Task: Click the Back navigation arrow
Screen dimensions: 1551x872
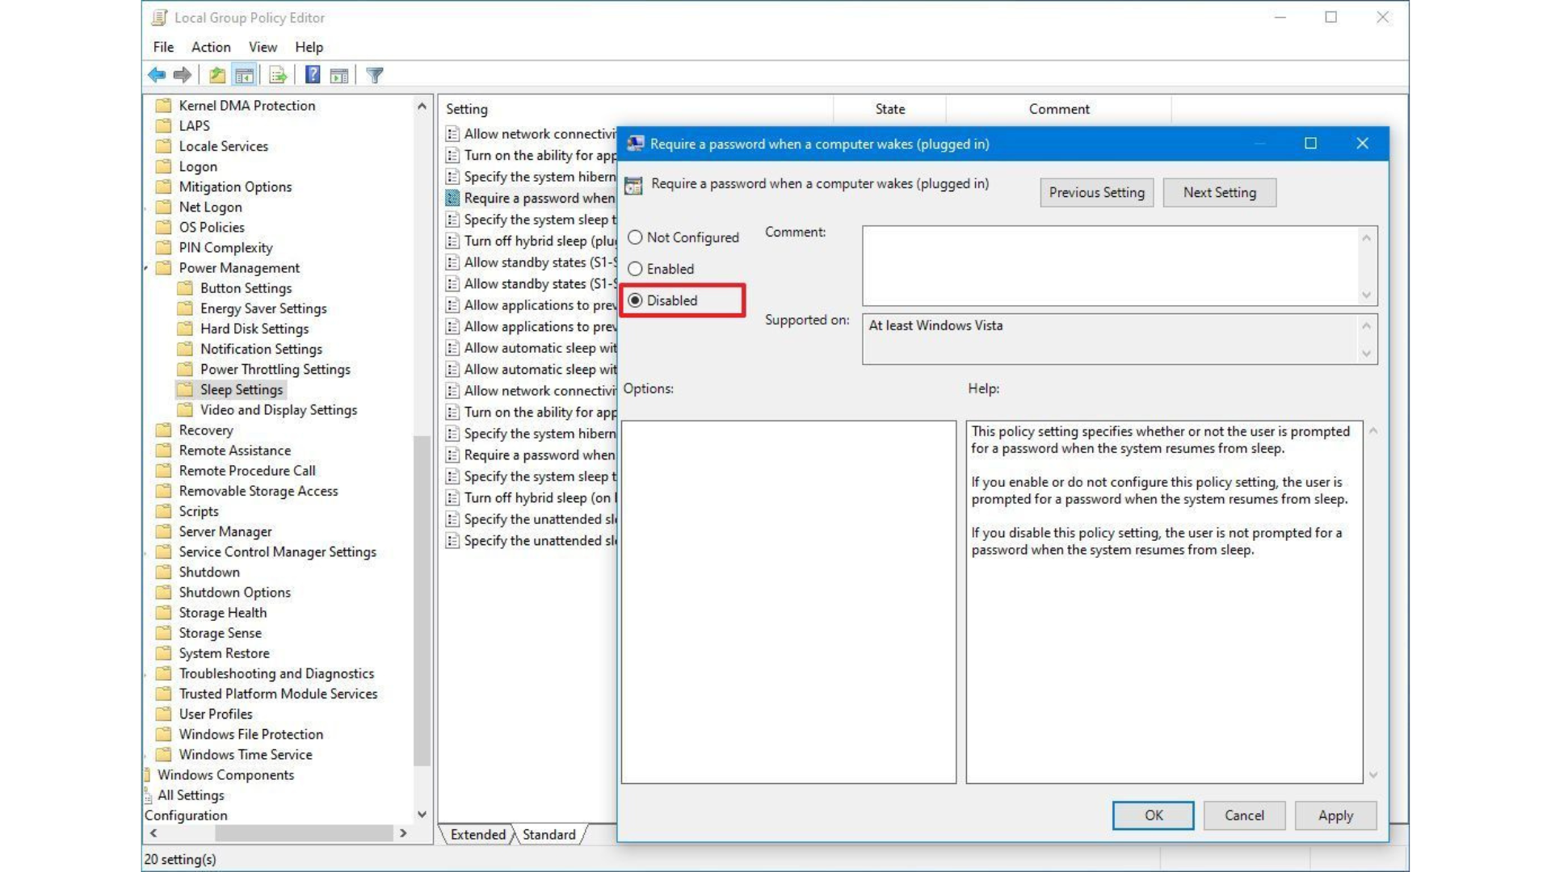Action: [157, 75]
